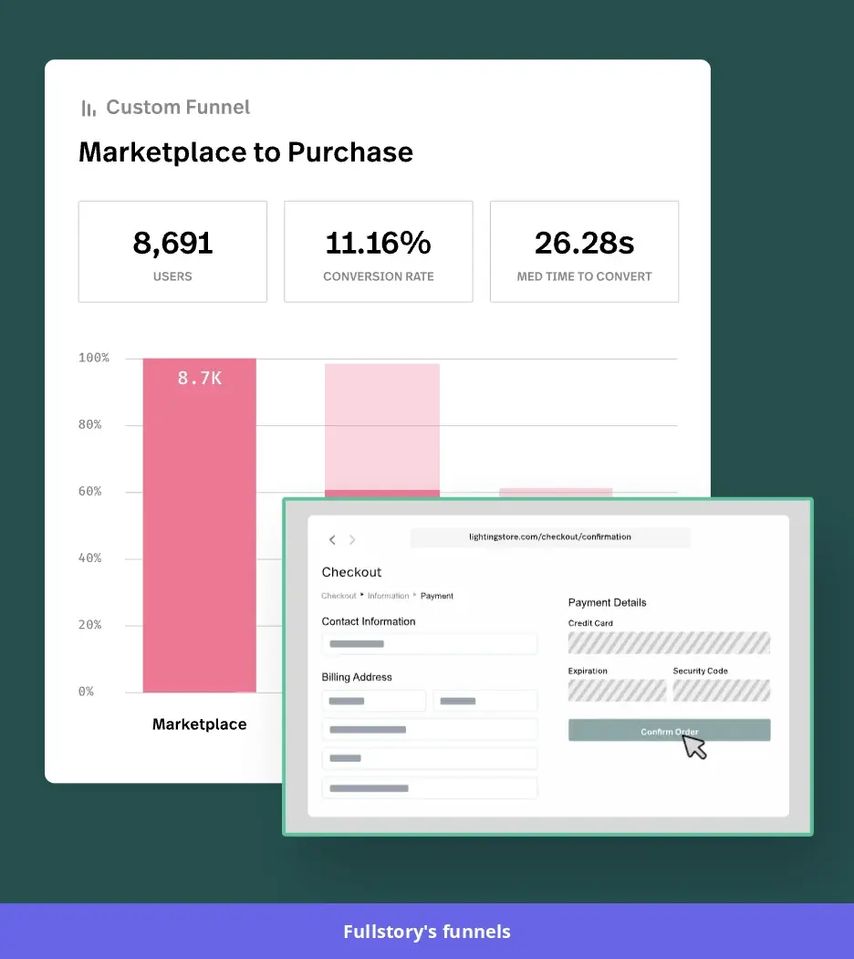Click the 26.28s Med Time to Convert card
The width and height of the screenshot is (854, 959).
click(x=584, y=251)
